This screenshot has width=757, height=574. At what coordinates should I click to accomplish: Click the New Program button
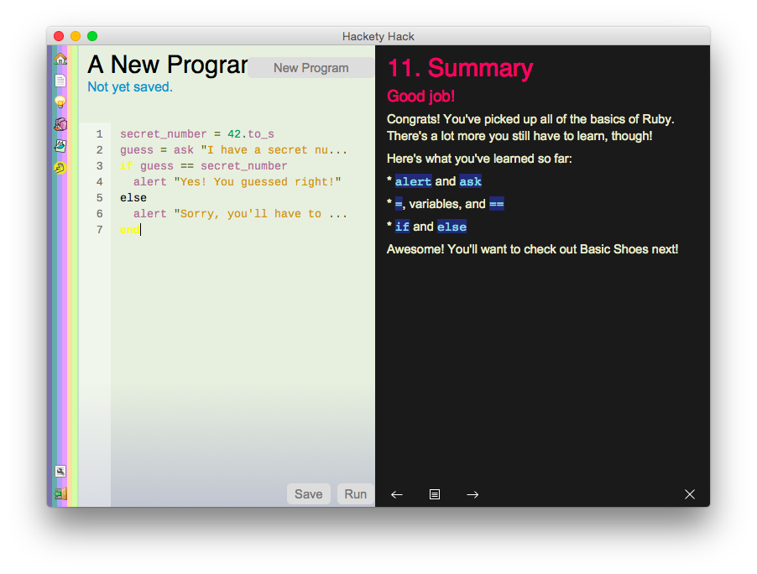tap(311, 68)
